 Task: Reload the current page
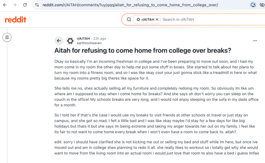coord(25,5)
